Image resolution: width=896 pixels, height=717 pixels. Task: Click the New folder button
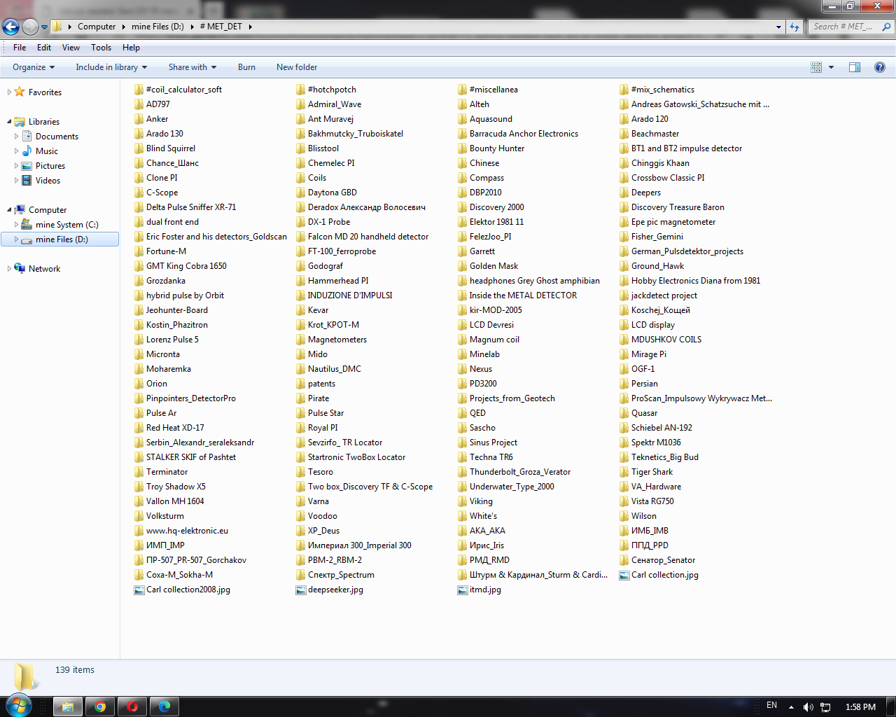coord(297,67)
